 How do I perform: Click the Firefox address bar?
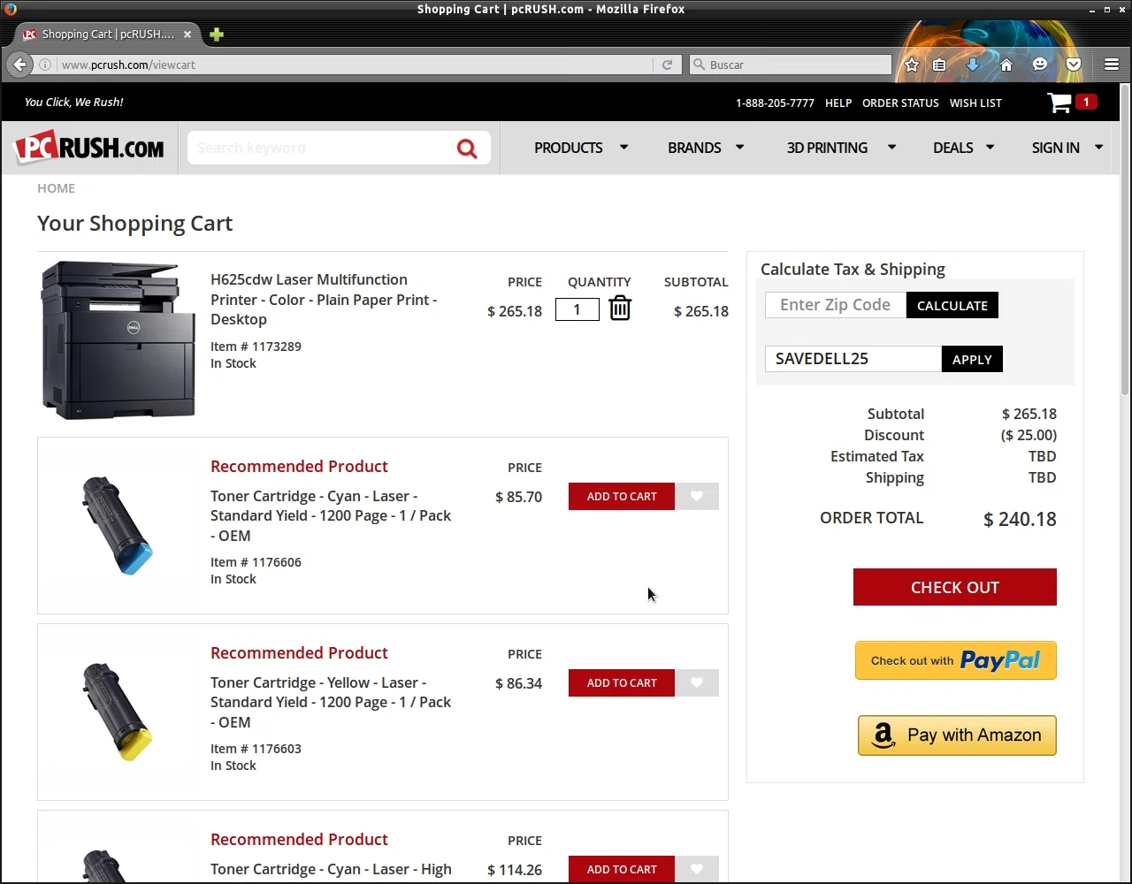click(354, 65)
